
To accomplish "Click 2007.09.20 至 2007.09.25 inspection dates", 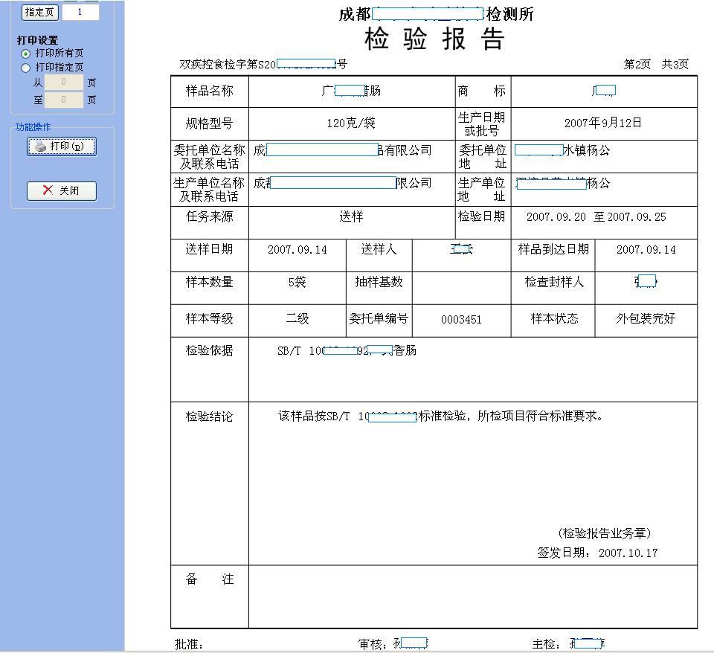I will pyautogui.click(x=596, y=217).
